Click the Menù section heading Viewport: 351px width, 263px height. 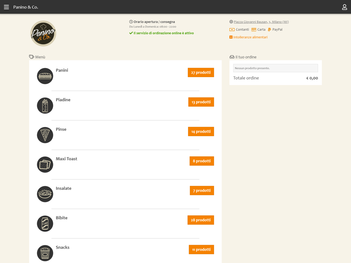tap(40, 57)
